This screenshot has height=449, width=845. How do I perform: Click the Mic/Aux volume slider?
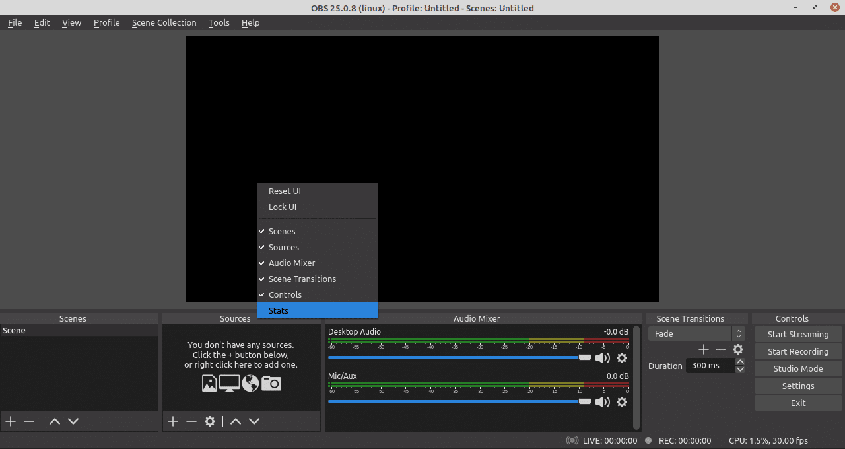456,401
